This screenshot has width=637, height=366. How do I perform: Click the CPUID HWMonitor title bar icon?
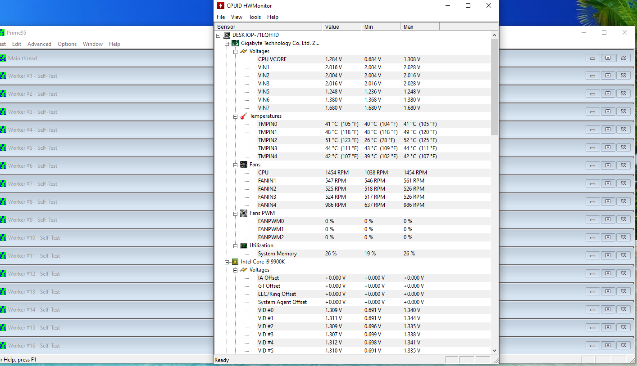click(x=220, y=6)
